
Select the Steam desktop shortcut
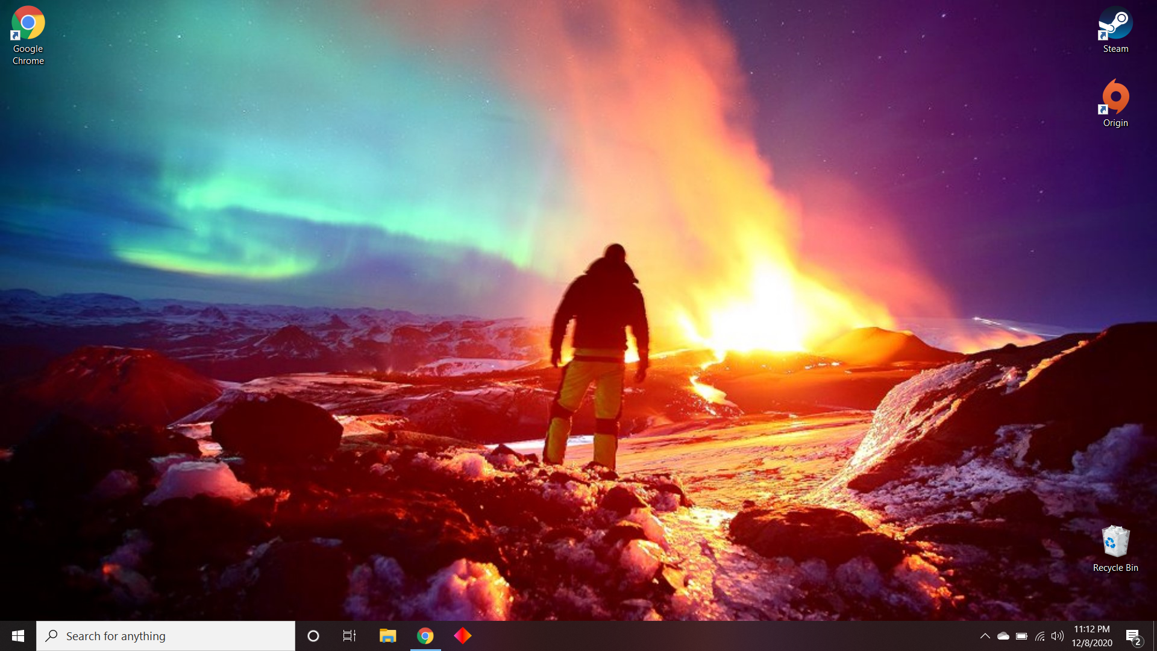[1115, 30]
